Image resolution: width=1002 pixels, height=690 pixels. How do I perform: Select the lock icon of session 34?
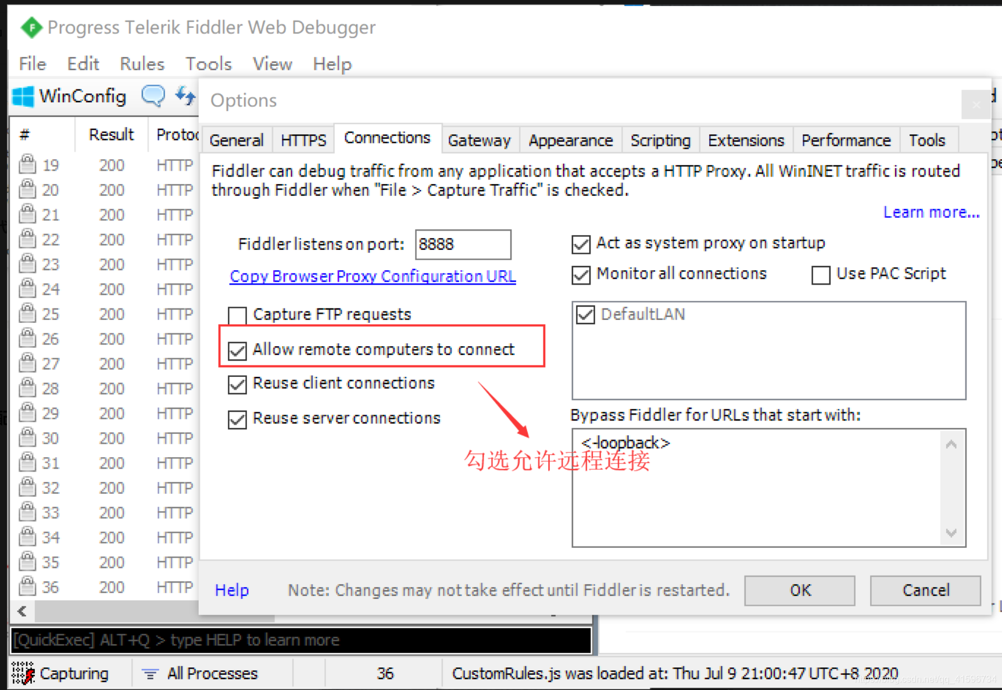[27, 537]
